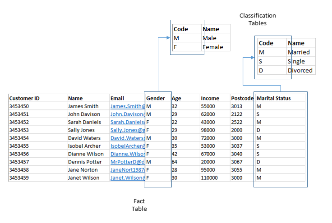Click the John.Davison email link
Screen dimensions: 332x223
click(127, 114)
